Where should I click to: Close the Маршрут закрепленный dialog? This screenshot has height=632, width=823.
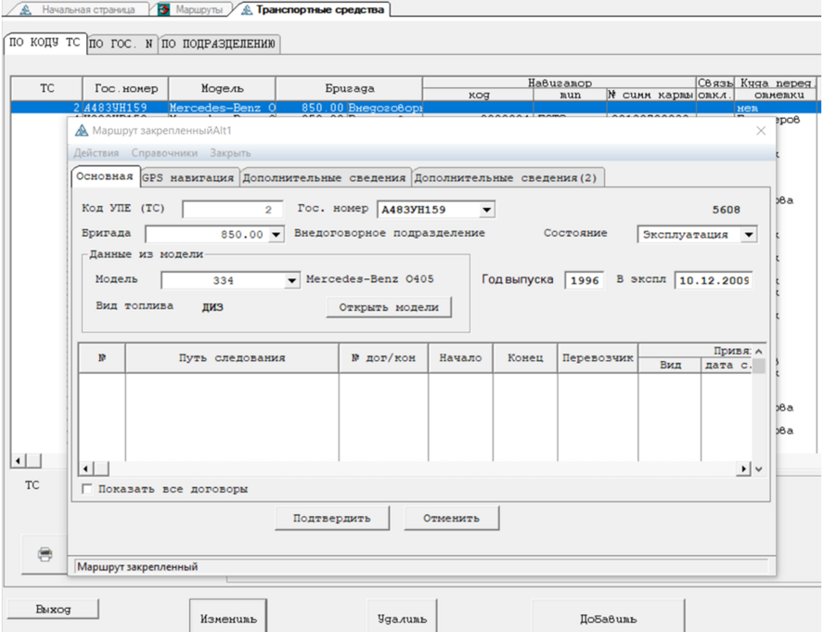point(761,130)
